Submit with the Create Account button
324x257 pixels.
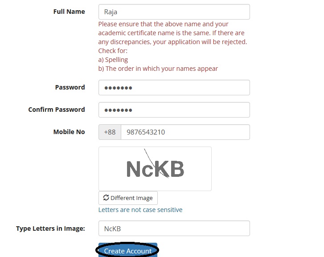click(127, 251)
